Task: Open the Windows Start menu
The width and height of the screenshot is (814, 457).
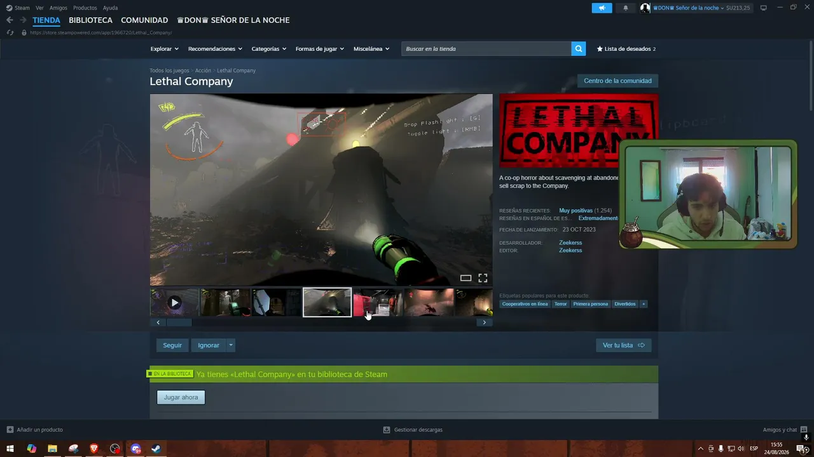Action: pos(10,449)
